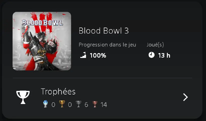Select the silver trophy icon
The width and height of the screenshot is (206, 121).
pos(78,104)
